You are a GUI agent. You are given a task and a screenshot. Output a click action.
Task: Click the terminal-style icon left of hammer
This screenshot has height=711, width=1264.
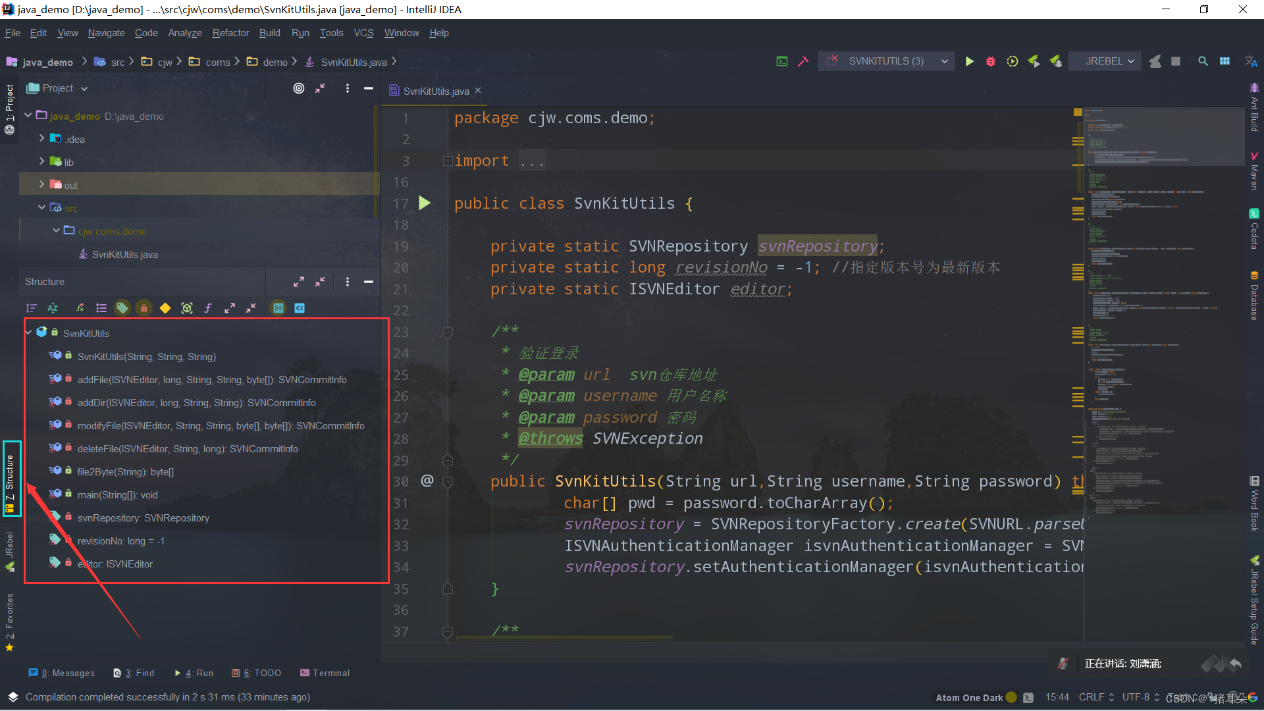(782, 61)
